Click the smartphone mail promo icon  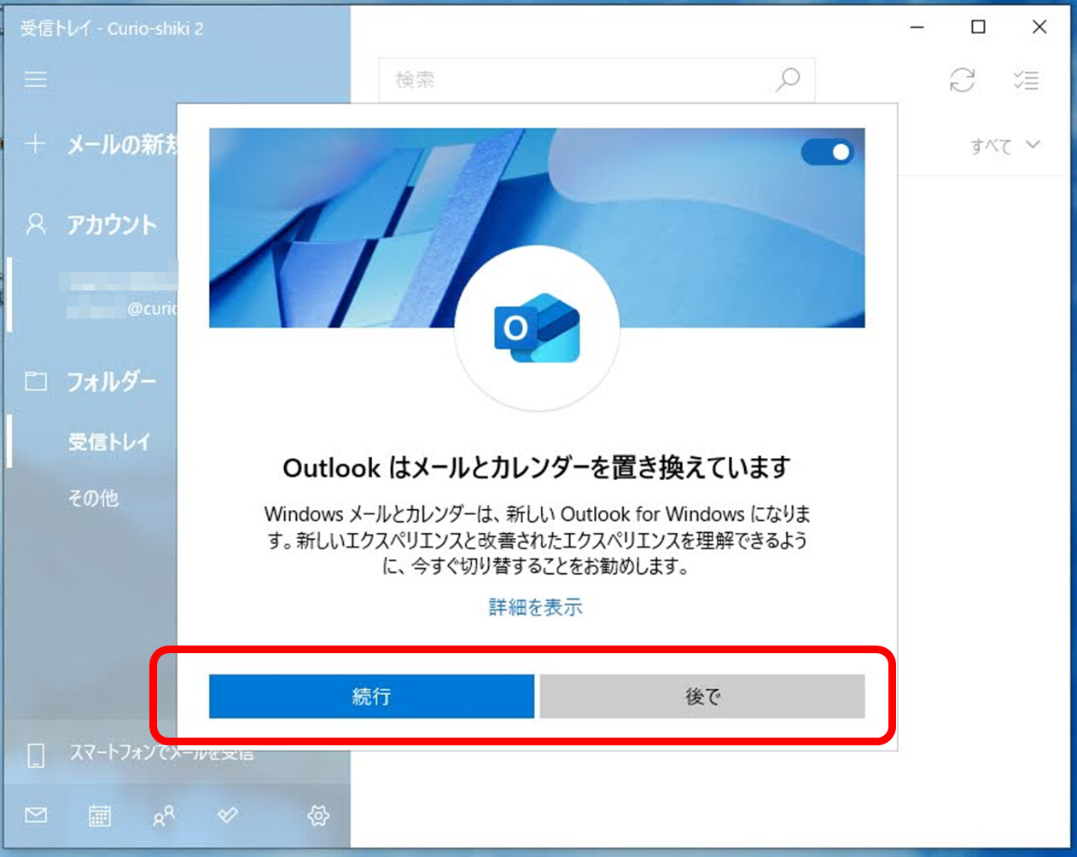click(x=36, y=755)
